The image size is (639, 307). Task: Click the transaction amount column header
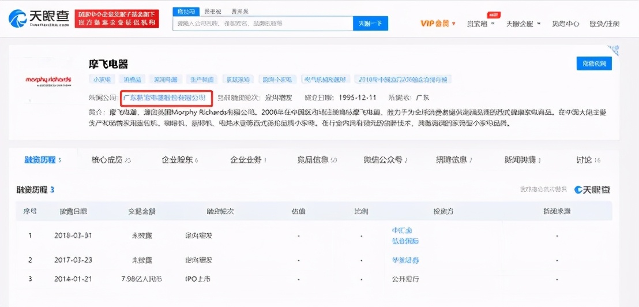click(x=142, y=212)
